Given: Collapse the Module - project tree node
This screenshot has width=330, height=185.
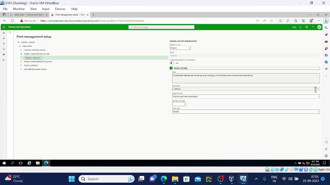Looking at the screenshot, I should click(19, 42).
